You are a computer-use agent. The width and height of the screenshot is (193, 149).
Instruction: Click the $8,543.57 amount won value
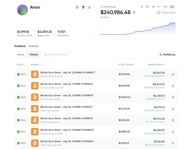pos(159,84)
